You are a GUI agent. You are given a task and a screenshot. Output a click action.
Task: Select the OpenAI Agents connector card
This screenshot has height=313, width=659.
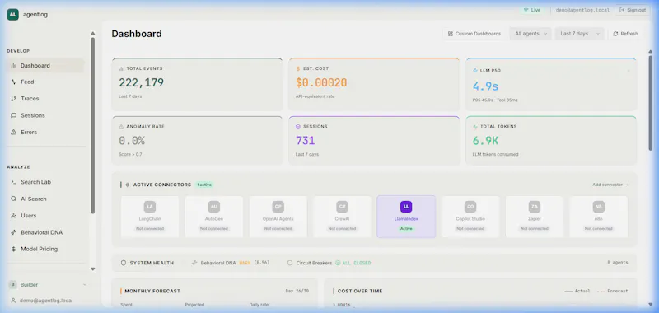pyautogui.click(x=278, y=217)
